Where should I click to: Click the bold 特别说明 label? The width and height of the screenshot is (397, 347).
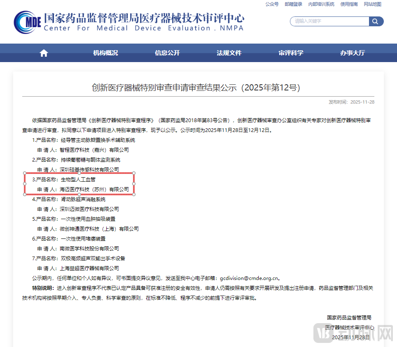click(x=43, y=288)
